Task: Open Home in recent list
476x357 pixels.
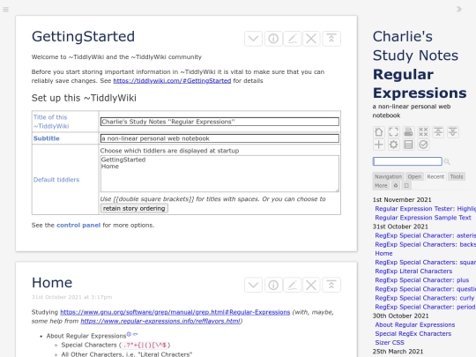Action: [x=383, y=254]
